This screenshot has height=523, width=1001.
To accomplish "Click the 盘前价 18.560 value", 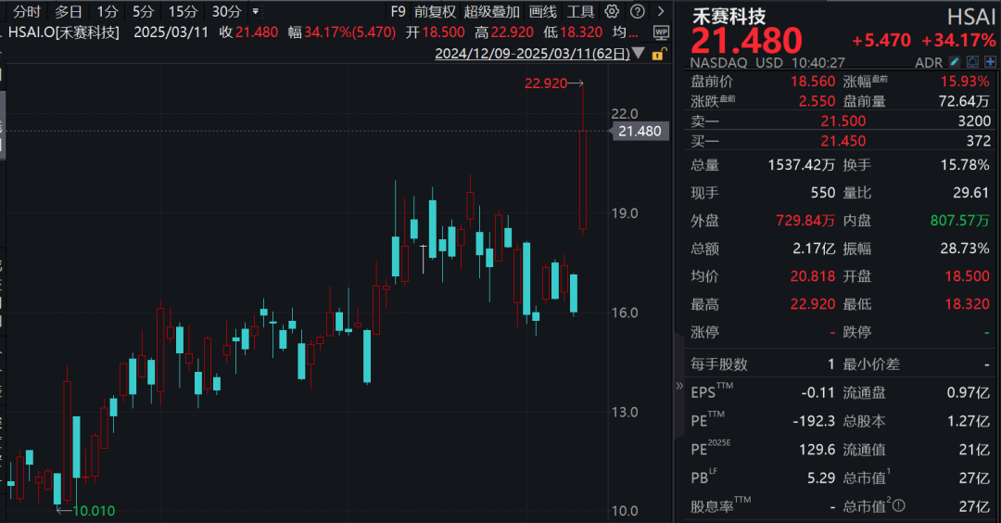I will click(813, 82).
